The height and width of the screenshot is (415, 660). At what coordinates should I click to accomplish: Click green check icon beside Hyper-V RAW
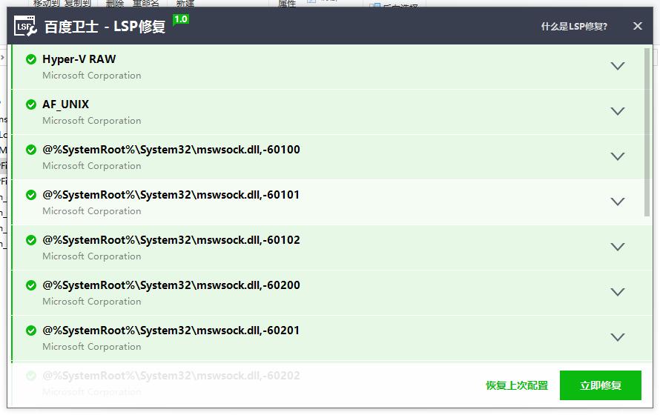(30, 59)
